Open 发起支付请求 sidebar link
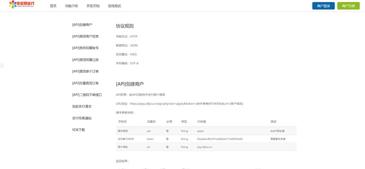Screen dimensions: 365x169 pos(81,106)
